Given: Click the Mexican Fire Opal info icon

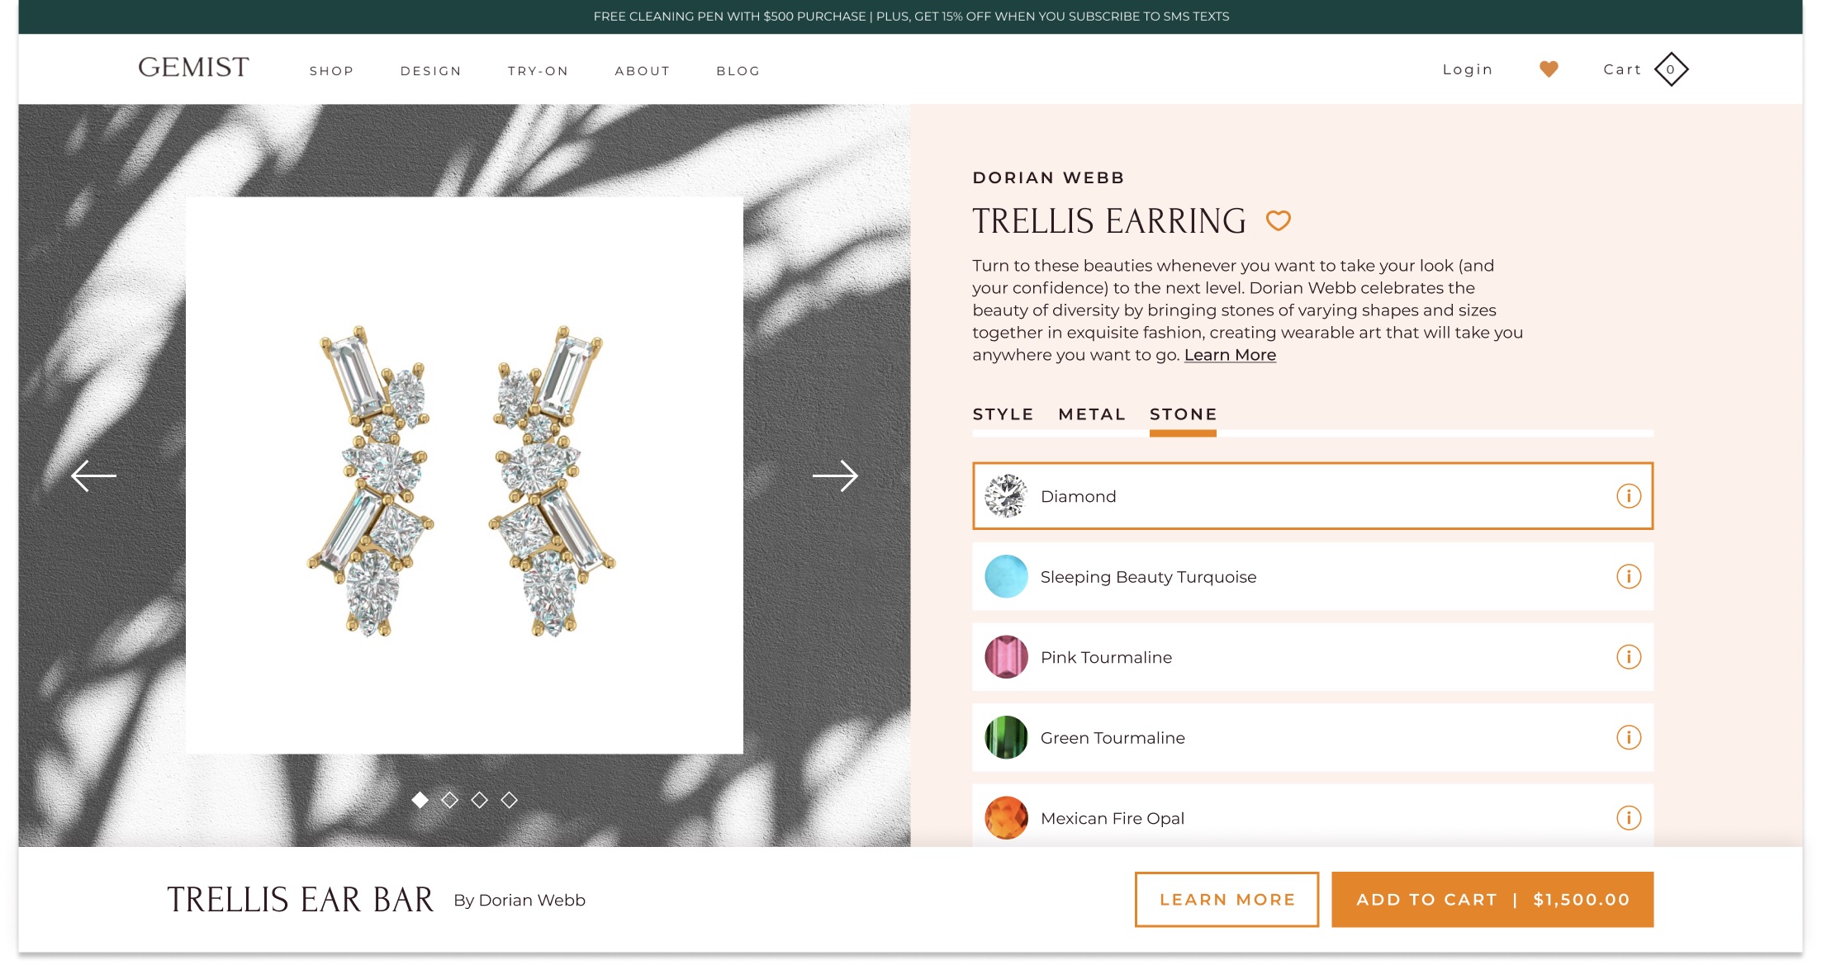Looking at the screenshot, I should (1630, 818).
